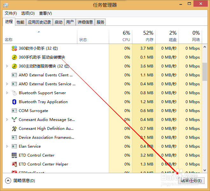Click the Conexant Audio Message Service icon
This screenshot has height=191, width=210.
coord(14,120)
